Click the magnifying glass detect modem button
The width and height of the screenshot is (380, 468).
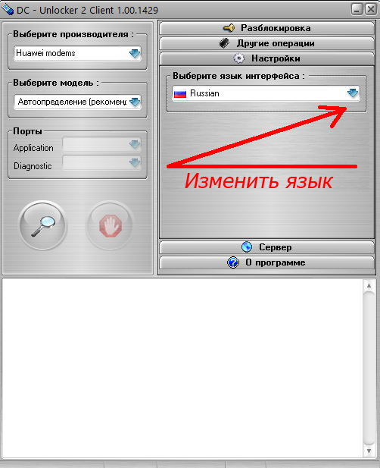(x=43, y=225)
